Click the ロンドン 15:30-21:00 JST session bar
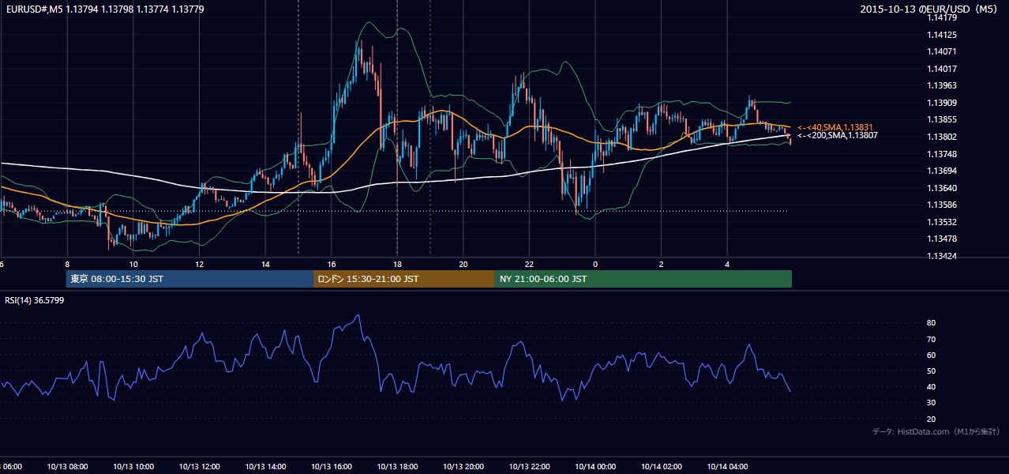This screenshot has height=474, width=1009. click(404, 279)
